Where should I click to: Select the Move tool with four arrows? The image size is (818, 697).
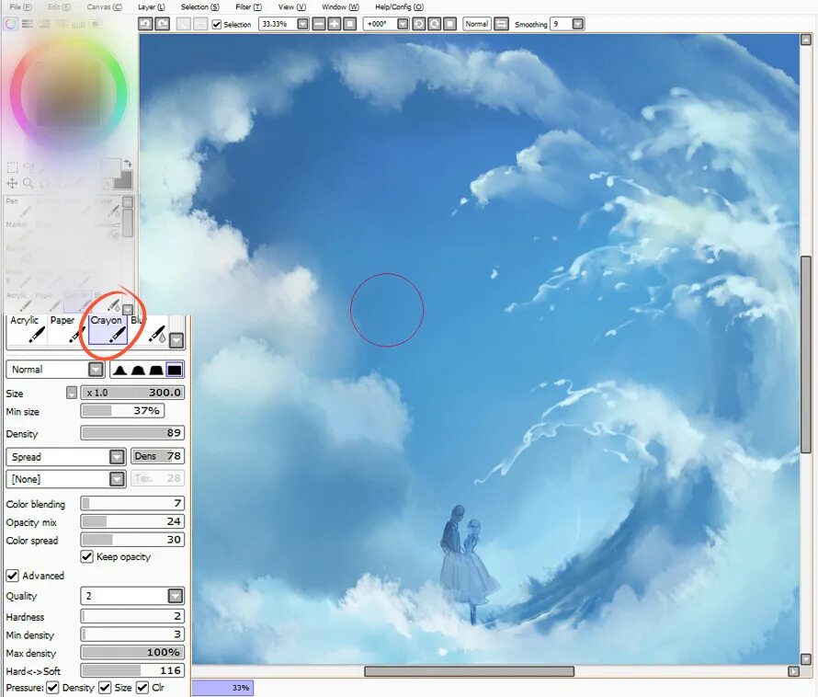12,183
